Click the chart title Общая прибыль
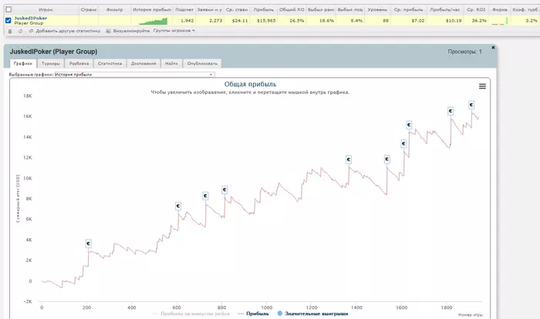The width and height of the screenshot is (540, 319). (x=251, y=84)
